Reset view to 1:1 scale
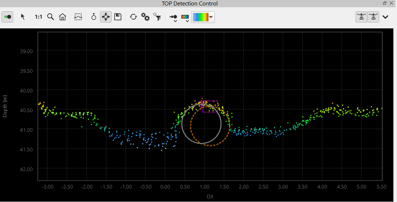Image resolution: width=397 pixels, height=202 pixels. coord(38,17)
